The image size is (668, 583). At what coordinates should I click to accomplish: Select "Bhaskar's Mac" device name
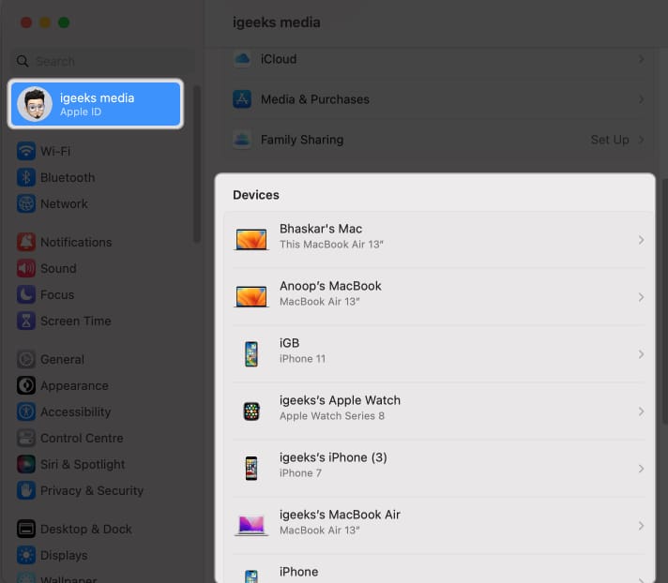pos(321,229)
